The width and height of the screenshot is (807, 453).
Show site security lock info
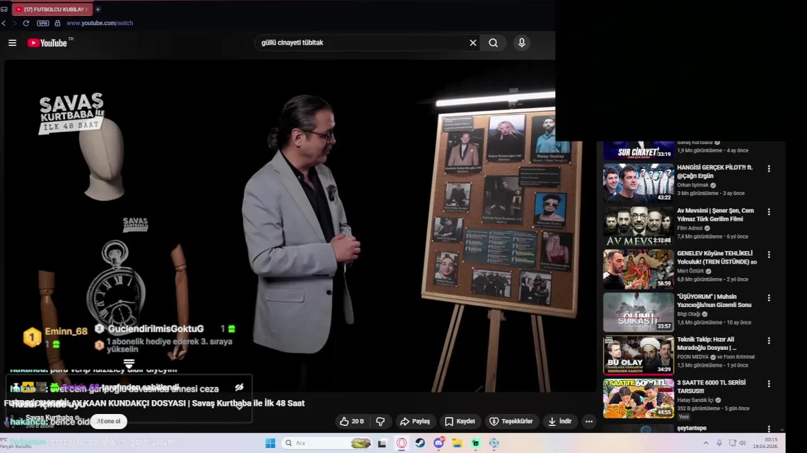pos(57,23)
